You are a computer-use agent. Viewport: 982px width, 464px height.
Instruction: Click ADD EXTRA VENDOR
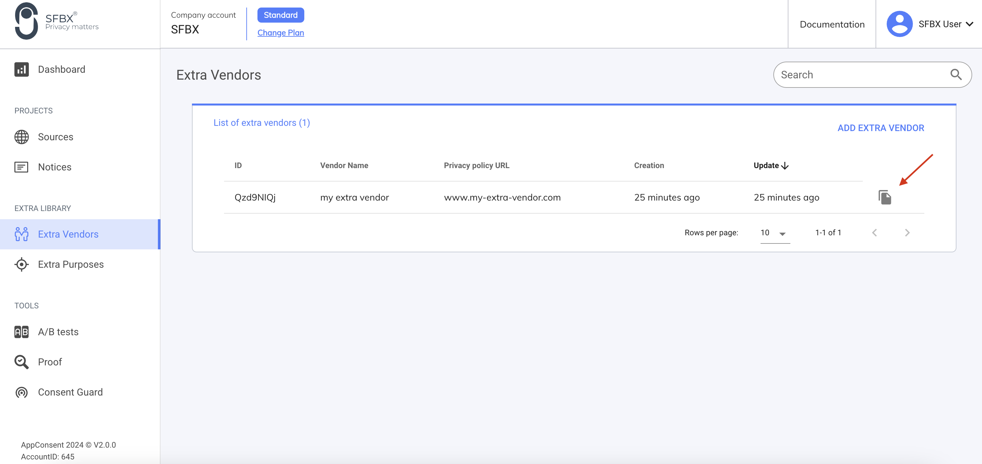pyautogui.click(x=880, y=128)
